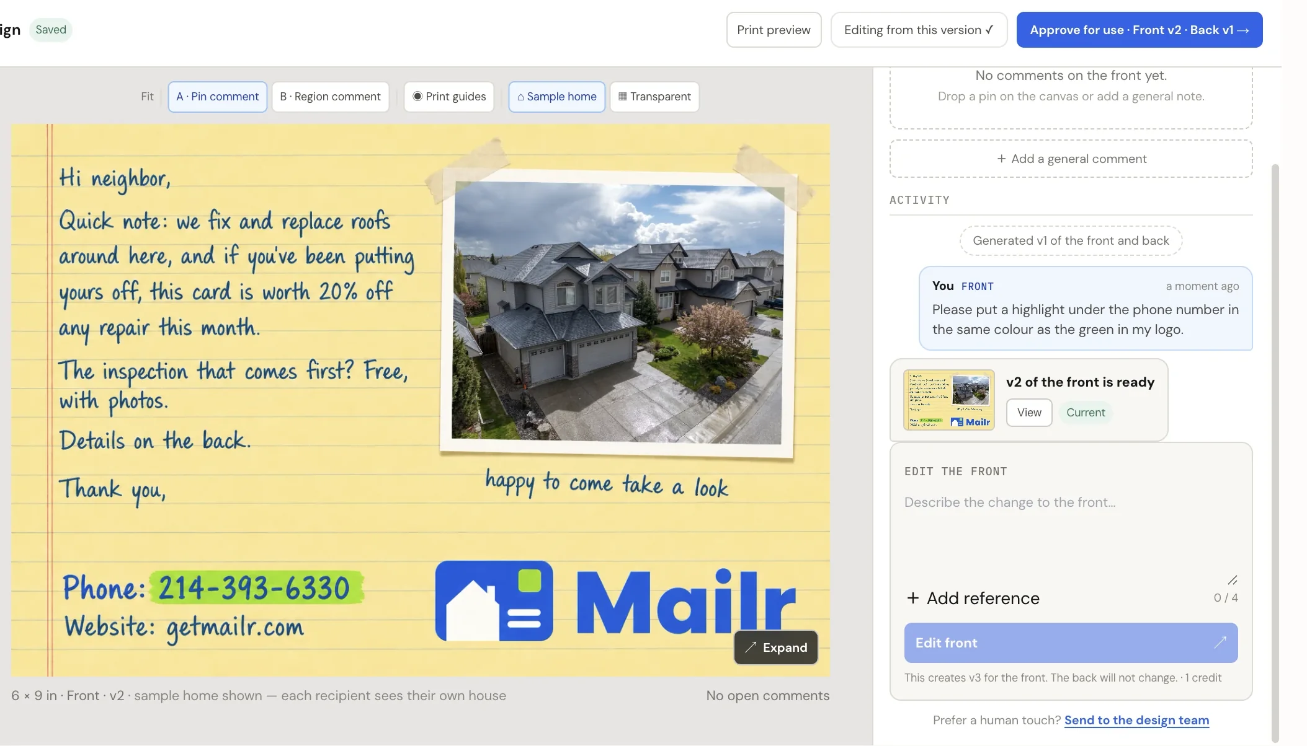The height and width of the screenshot is (746, 1307).
Task: Click the 'No open comments' status text
Action: point(767,695)
